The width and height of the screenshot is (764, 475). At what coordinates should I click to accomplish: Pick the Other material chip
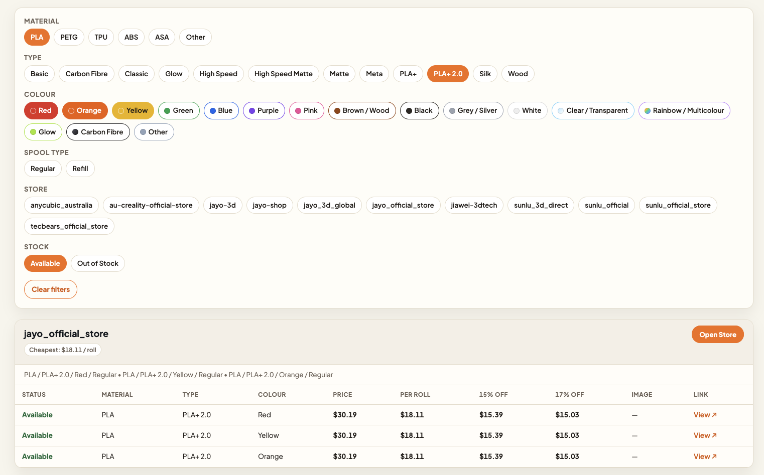(195, 37)
